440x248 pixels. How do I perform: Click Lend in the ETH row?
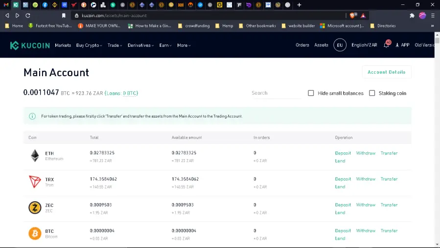pyautogui.click(x=340, y=161)
